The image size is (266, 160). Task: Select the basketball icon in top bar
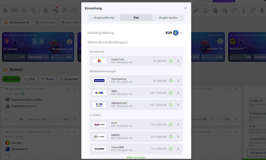[x=74, y=10]
